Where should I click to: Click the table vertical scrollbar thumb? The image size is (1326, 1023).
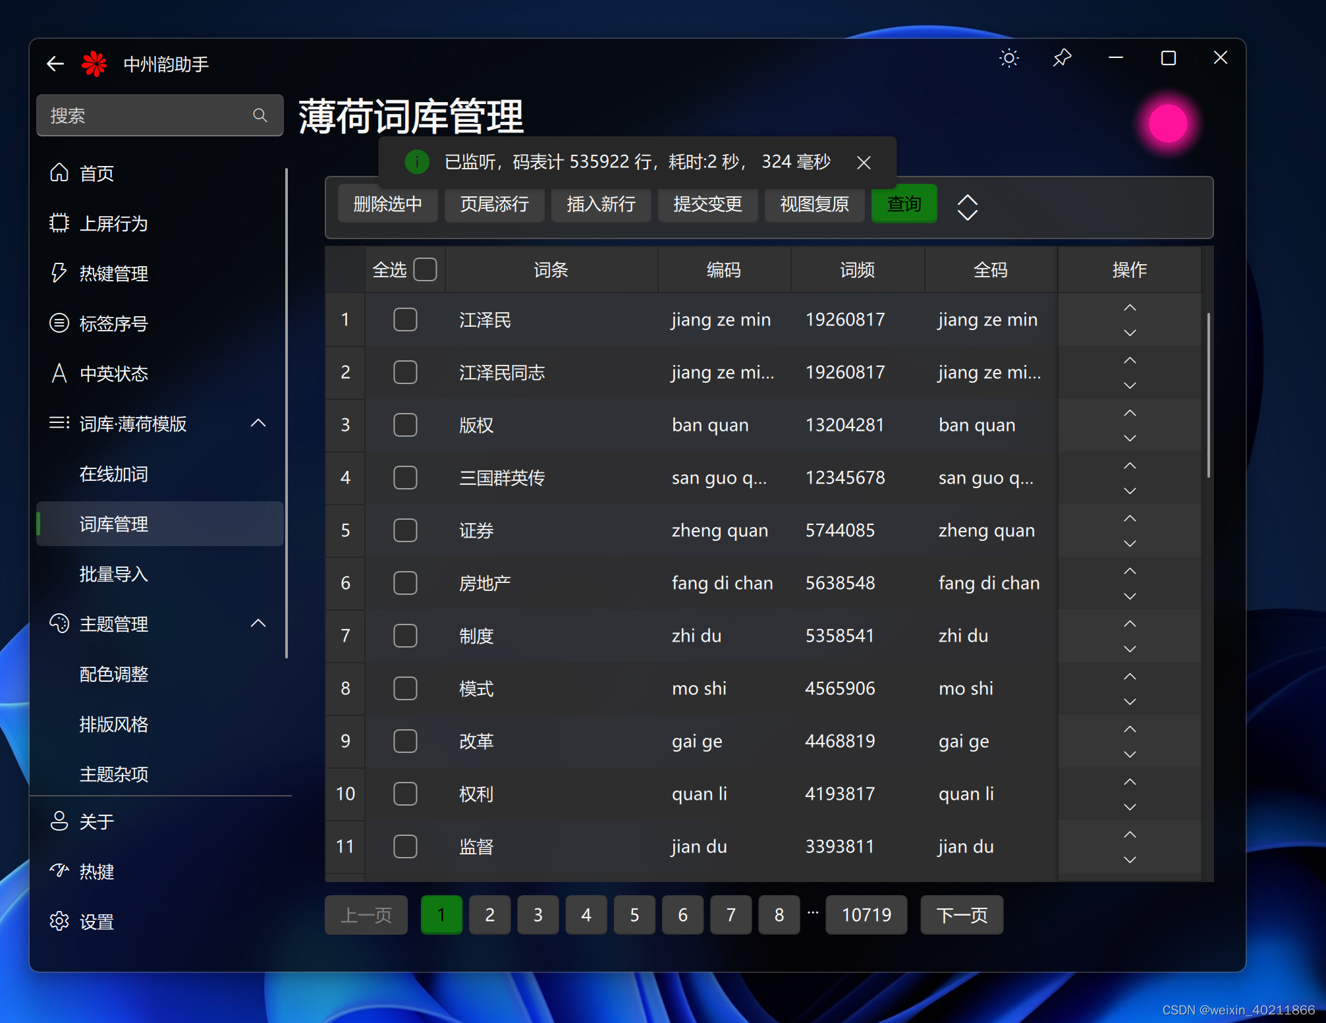coord(1208,395)
